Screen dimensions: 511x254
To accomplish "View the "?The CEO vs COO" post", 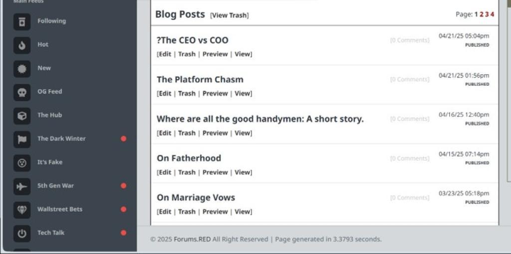I will click(x=243, y=54).
